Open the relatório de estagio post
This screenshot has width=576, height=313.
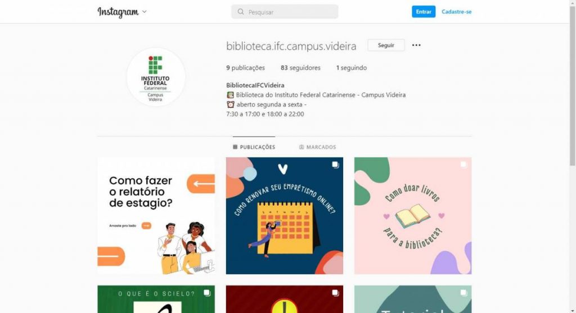(x=156, y=216)
